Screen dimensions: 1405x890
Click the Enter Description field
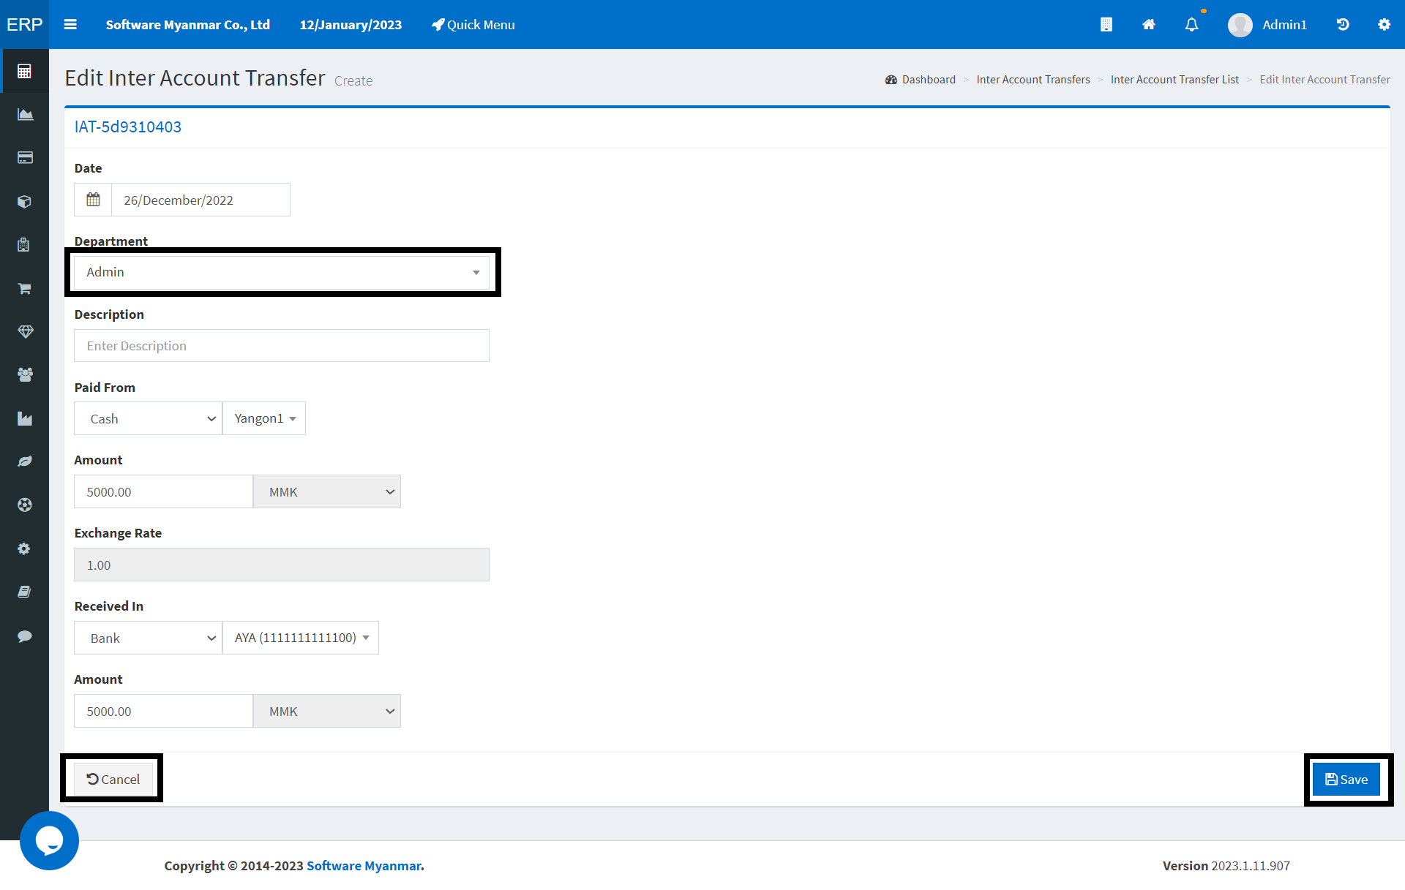pyautogui.click(x=282, y=345)
